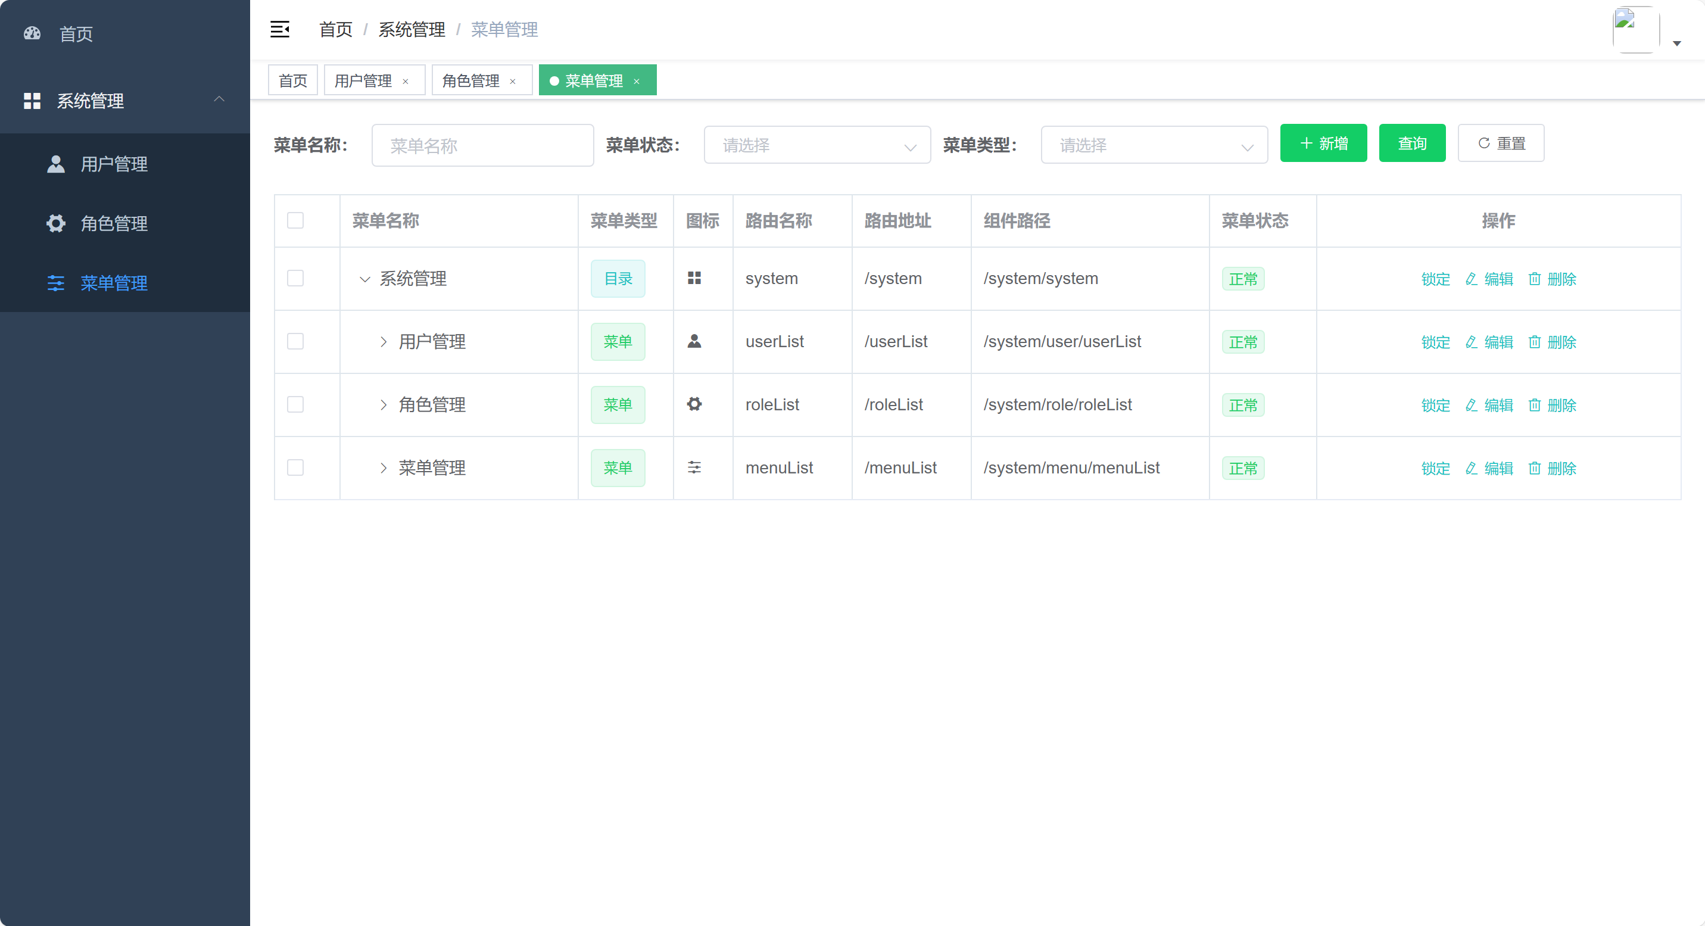
Task: Edit the roleList menu row
Action: point(1489,404)
